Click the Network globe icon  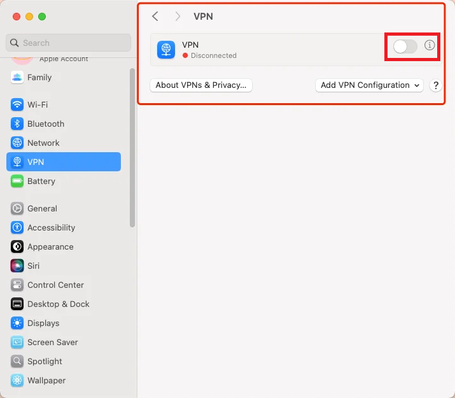(17, 143)
